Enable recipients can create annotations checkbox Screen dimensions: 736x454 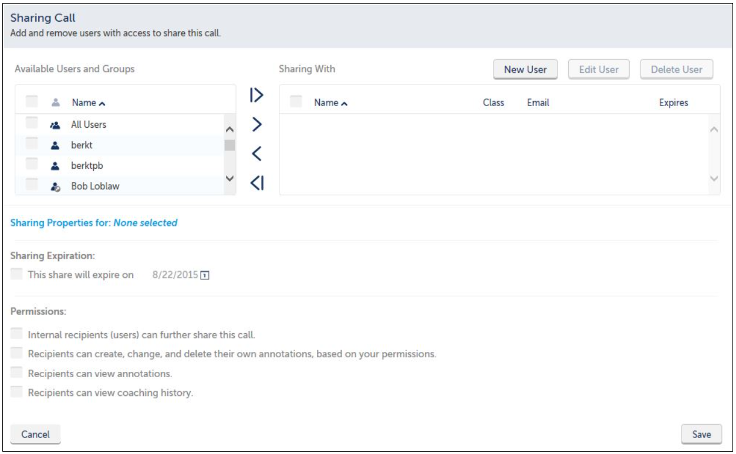click(x=16, y=353)
